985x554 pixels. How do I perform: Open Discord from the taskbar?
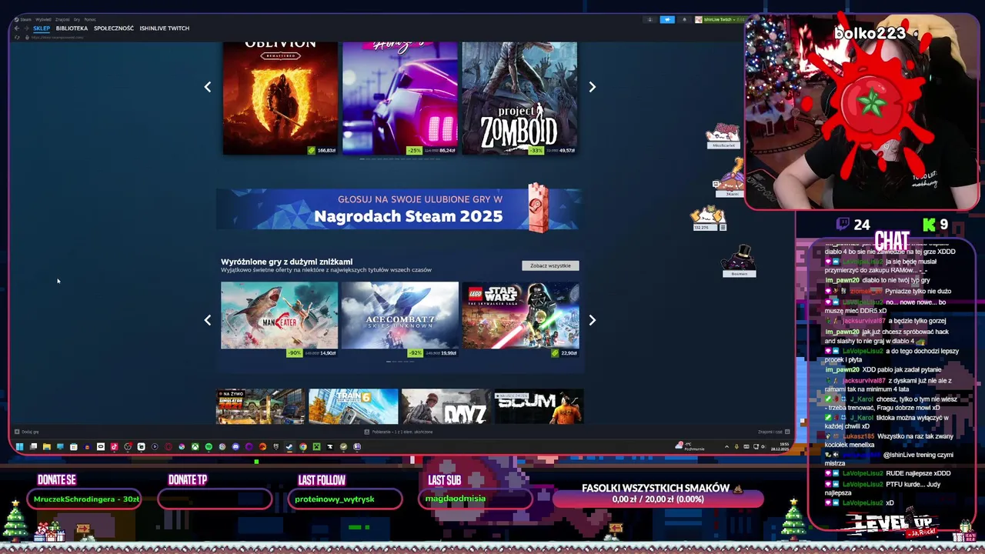(235, 446)
